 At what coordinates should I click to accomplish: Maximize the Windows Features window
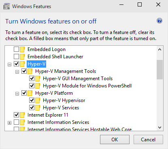click(140, 5)
